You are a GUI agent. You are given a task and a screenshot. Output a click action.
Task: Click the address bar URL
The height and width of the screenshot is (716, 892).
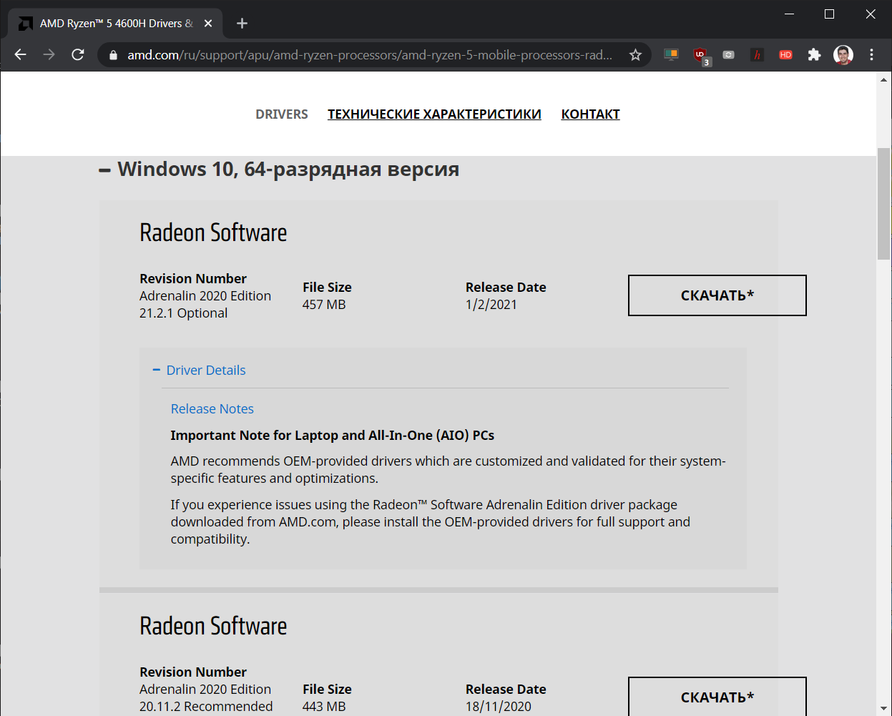pos(370,55)
